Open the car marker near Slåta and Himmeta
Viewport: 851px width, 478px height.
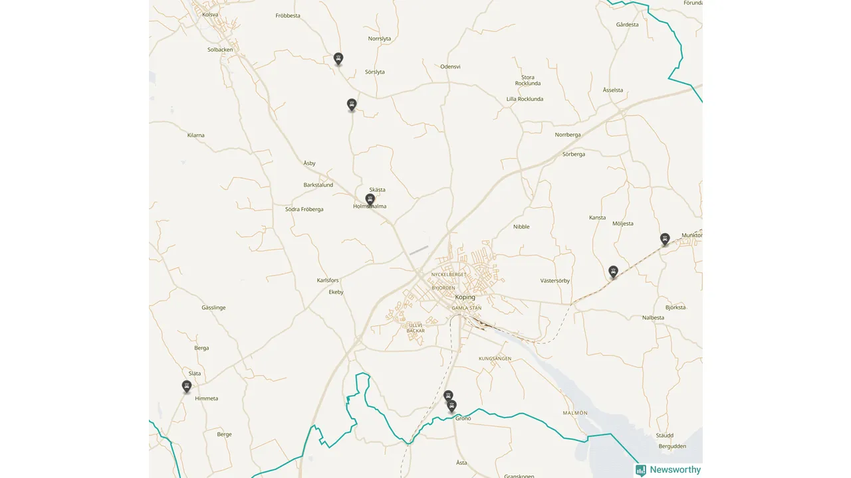pyautogui.click(x=187, y=386)
